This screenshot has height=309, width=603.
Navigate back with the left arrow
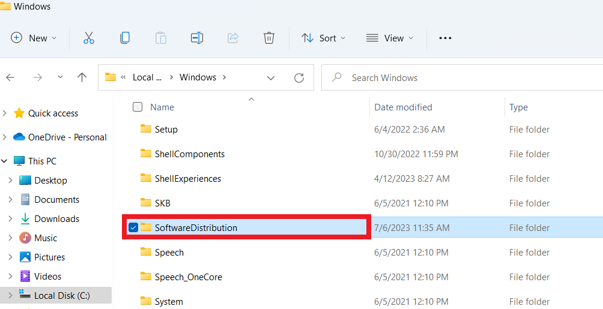pyautogui.click(x=10, y=77)
